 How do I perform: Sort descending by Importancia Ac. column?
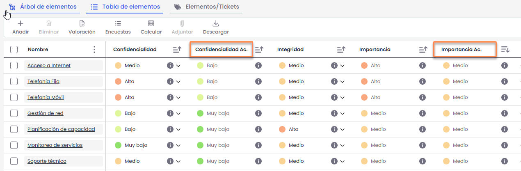[505, 49]
